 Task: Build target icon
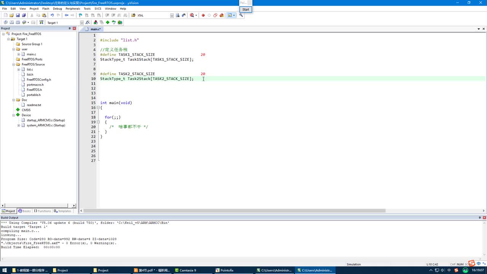(x=11, y=22)
